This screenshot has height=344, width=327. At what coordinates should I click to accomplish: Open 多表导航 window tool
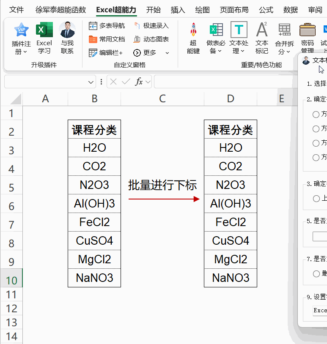(x=107, y=26)
